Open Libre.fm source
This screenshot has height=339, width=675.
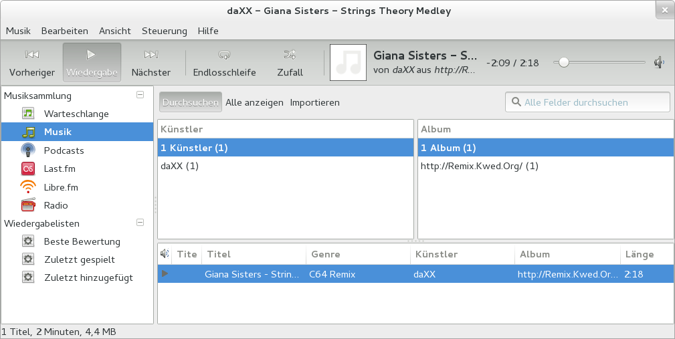coord(61,187)
